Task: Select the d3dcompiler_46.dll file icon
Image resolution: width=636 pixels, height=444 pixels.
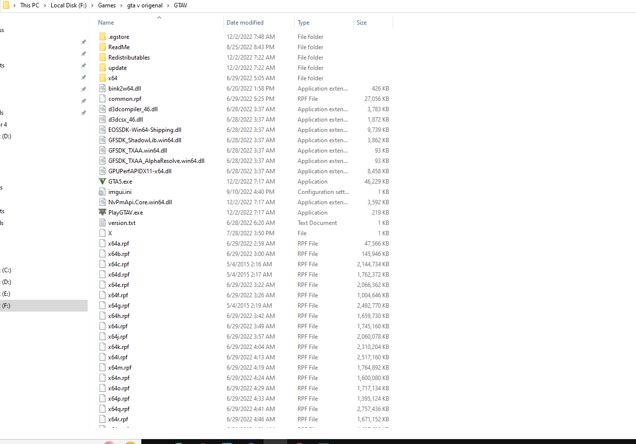Action: coord(102,109)
